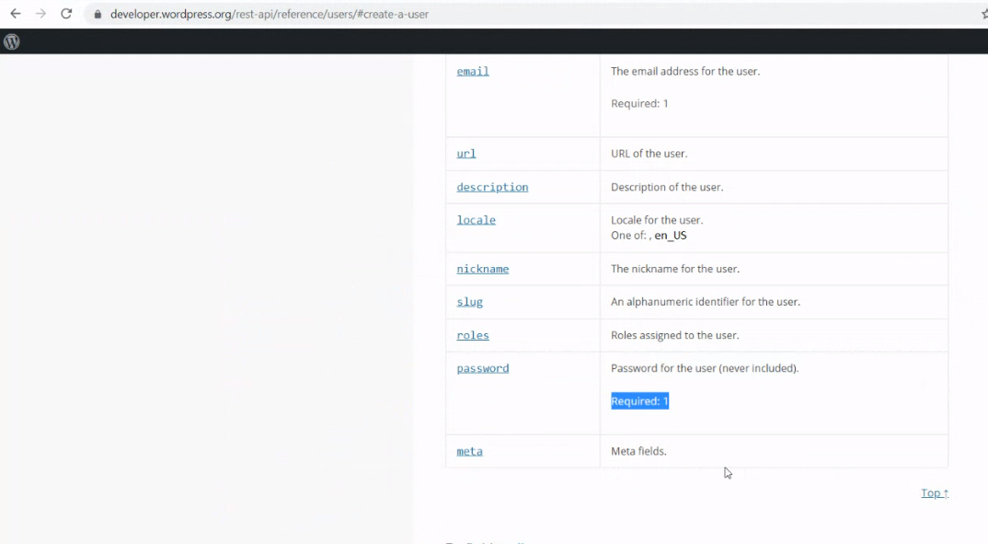
Task: Click the browser back arrow
Action: tap(16, 14)
